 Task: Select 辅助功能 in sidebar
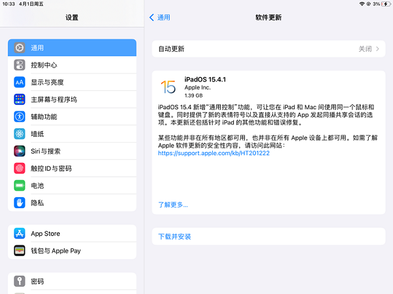click(72, 117)
